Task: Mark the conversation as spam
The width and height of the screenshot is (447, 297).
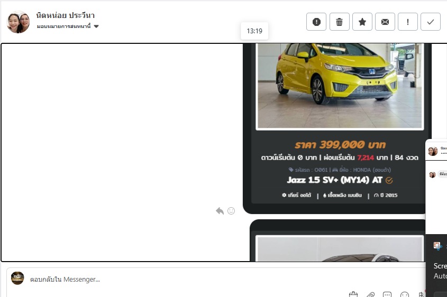Action: (x=316, y=22)
